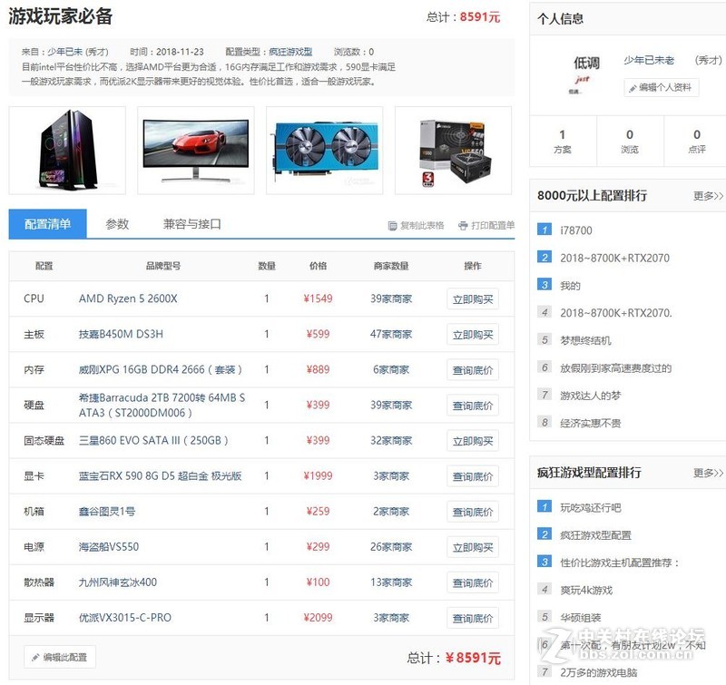Open 九州风神玄冰400 product link
Viewport: 726px width, 685px height.
pyautogui.click(x=118, y=582)
